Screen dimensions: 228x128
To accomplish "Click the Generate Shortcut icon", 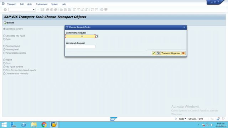I will tap(97, 10).
